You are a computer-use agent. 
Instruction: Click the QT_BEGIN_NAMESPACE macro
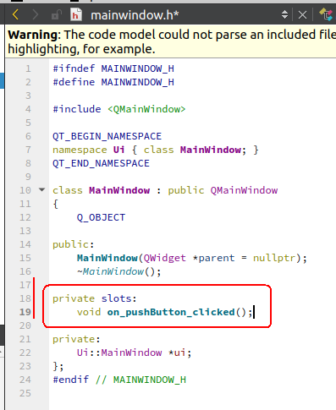(107, 136)
